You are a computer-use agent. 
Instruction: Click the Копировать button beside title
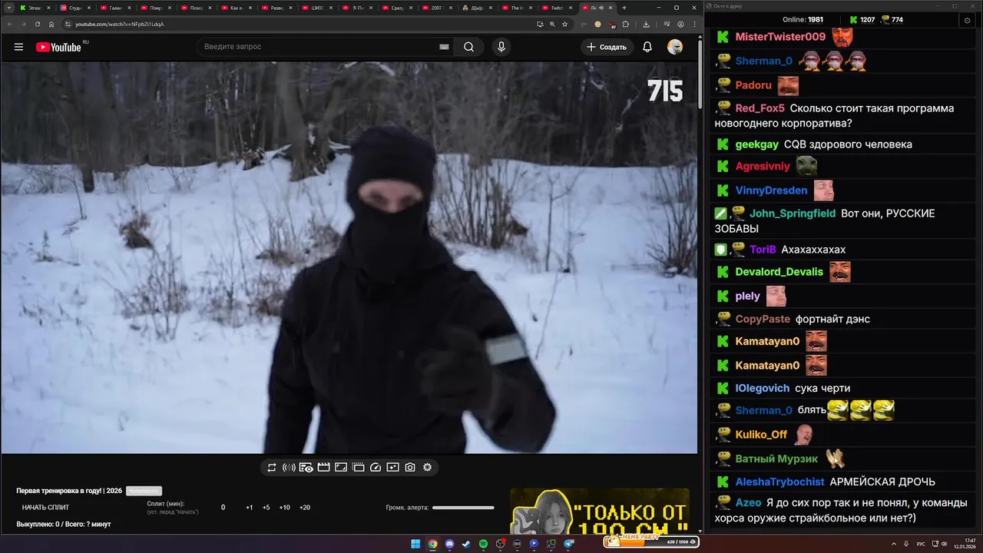click(144, 491)
